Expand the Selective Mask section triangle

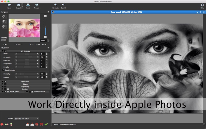tap(27, 92)
